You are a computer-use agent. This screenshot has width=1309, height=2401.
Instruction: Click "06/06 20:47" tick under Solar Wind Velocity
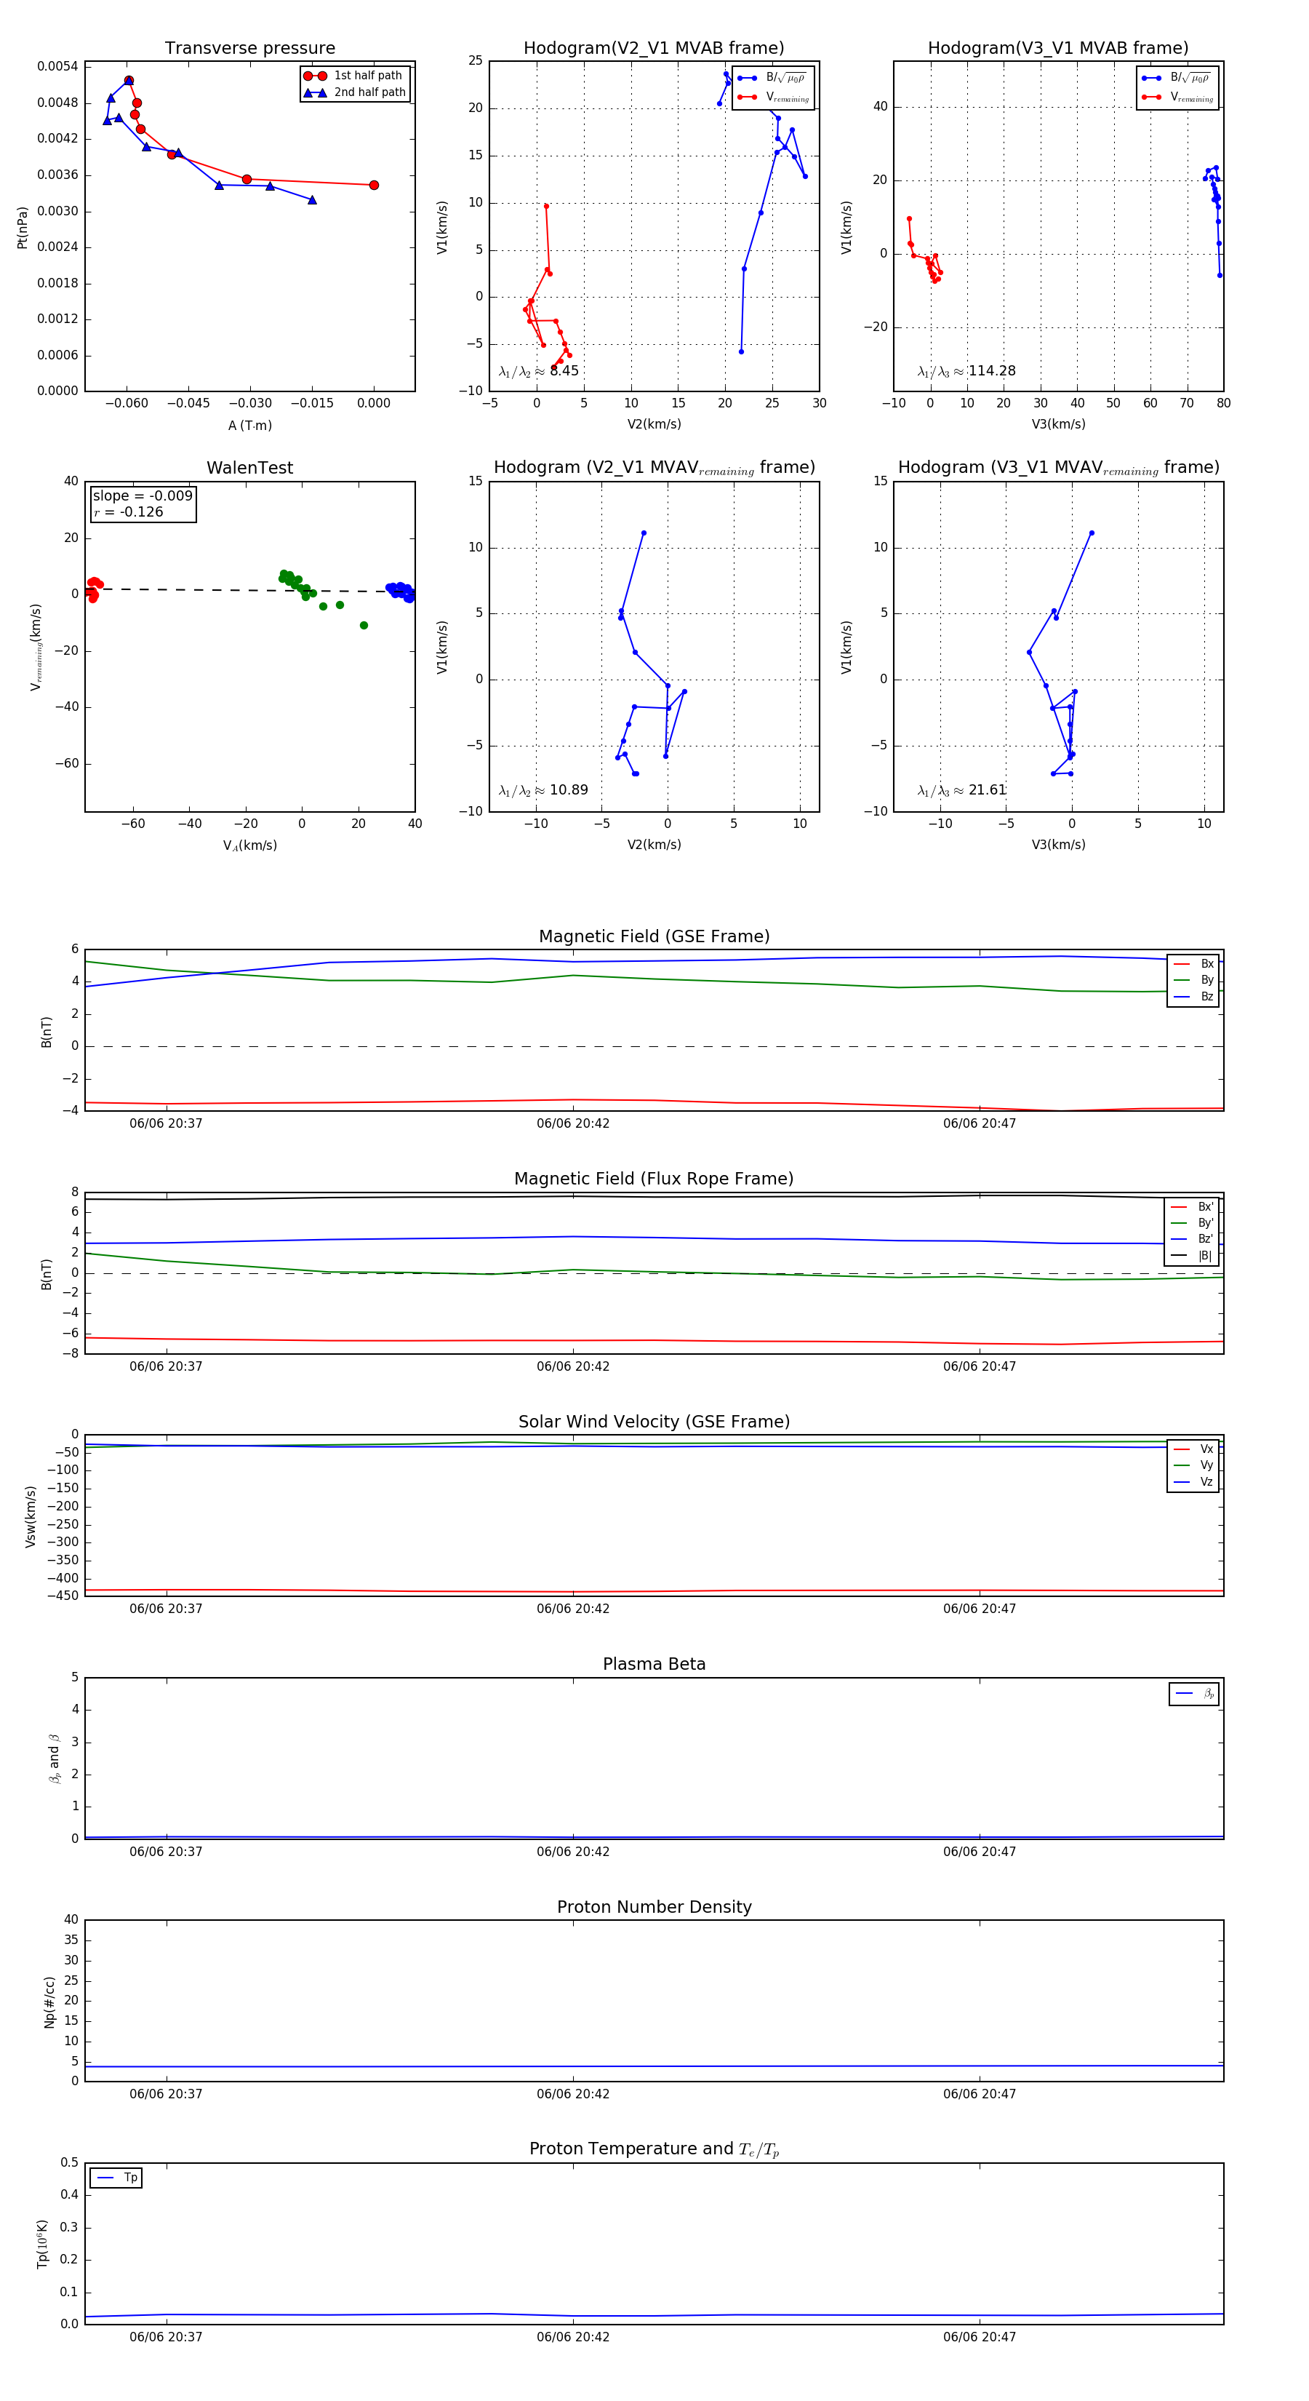pos(979,1609)
